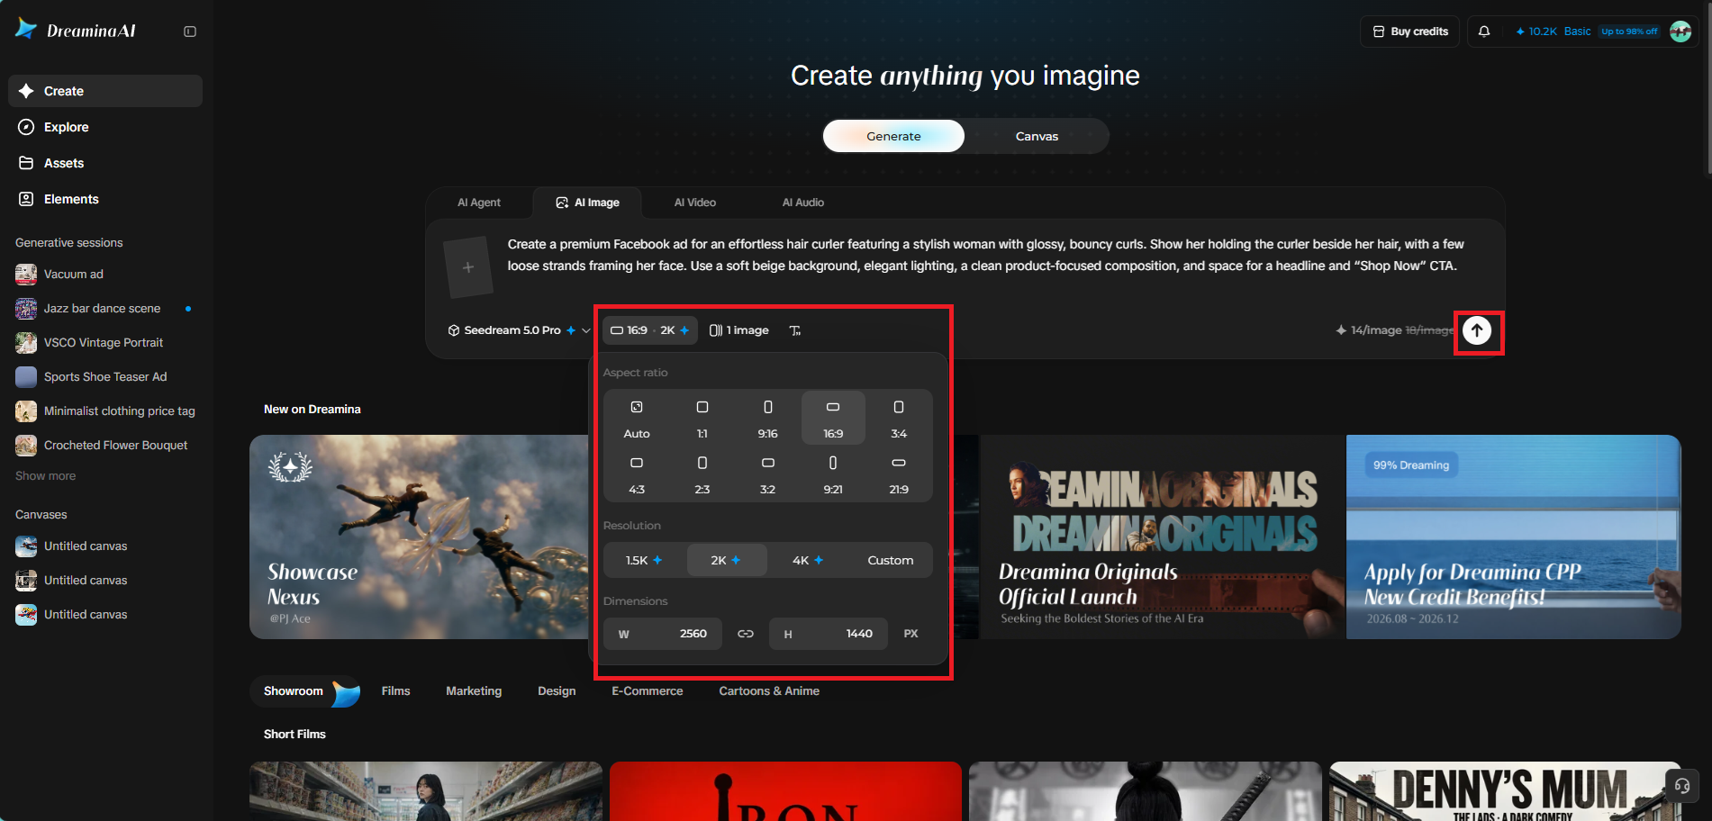Expand Show more generative sessions
This screenshot has width=1712, height=821.
click(x=46, y=476)
